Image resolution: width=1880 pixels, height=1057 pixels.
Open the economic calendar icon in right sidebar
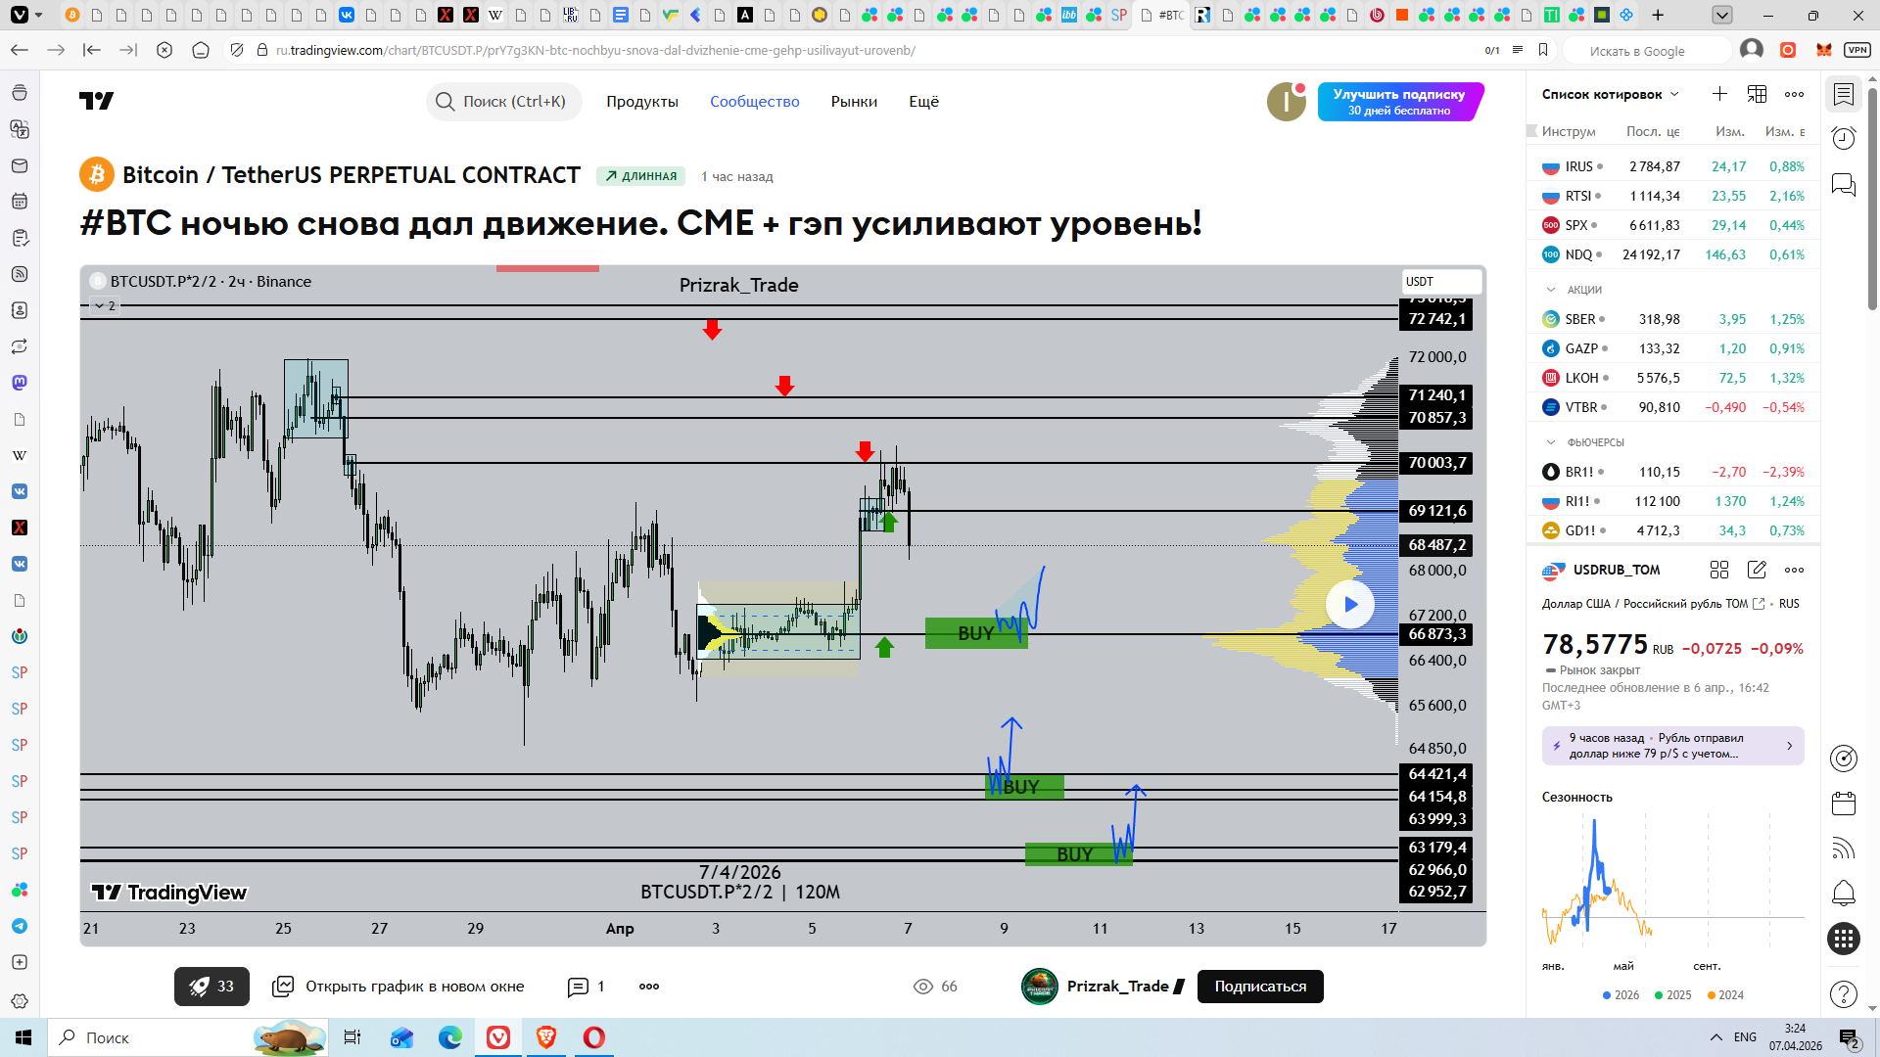1844,804
